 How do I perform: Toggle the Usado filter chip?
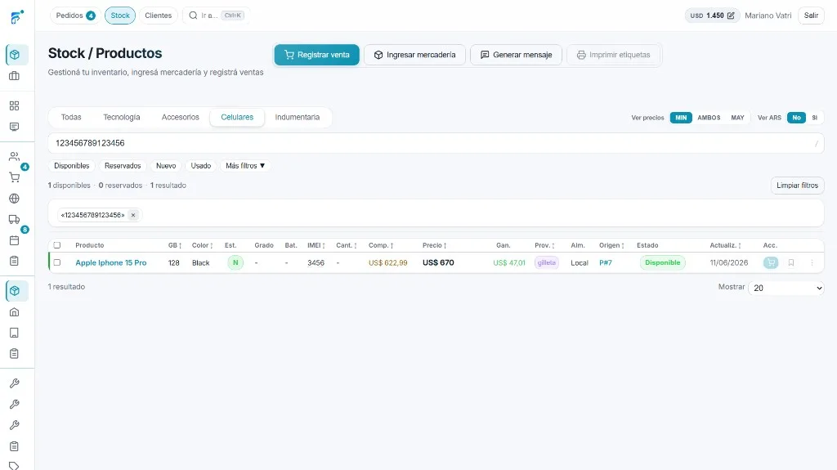pos(201,166)
